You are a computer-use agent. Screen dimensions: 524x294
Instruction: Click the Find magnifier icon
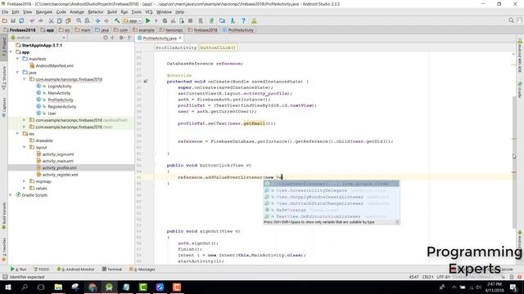coord(79,20)
